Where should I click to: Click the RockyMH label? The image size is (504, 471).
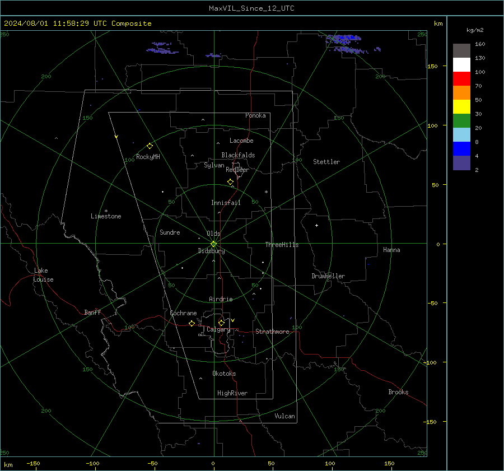coord(148,157)
